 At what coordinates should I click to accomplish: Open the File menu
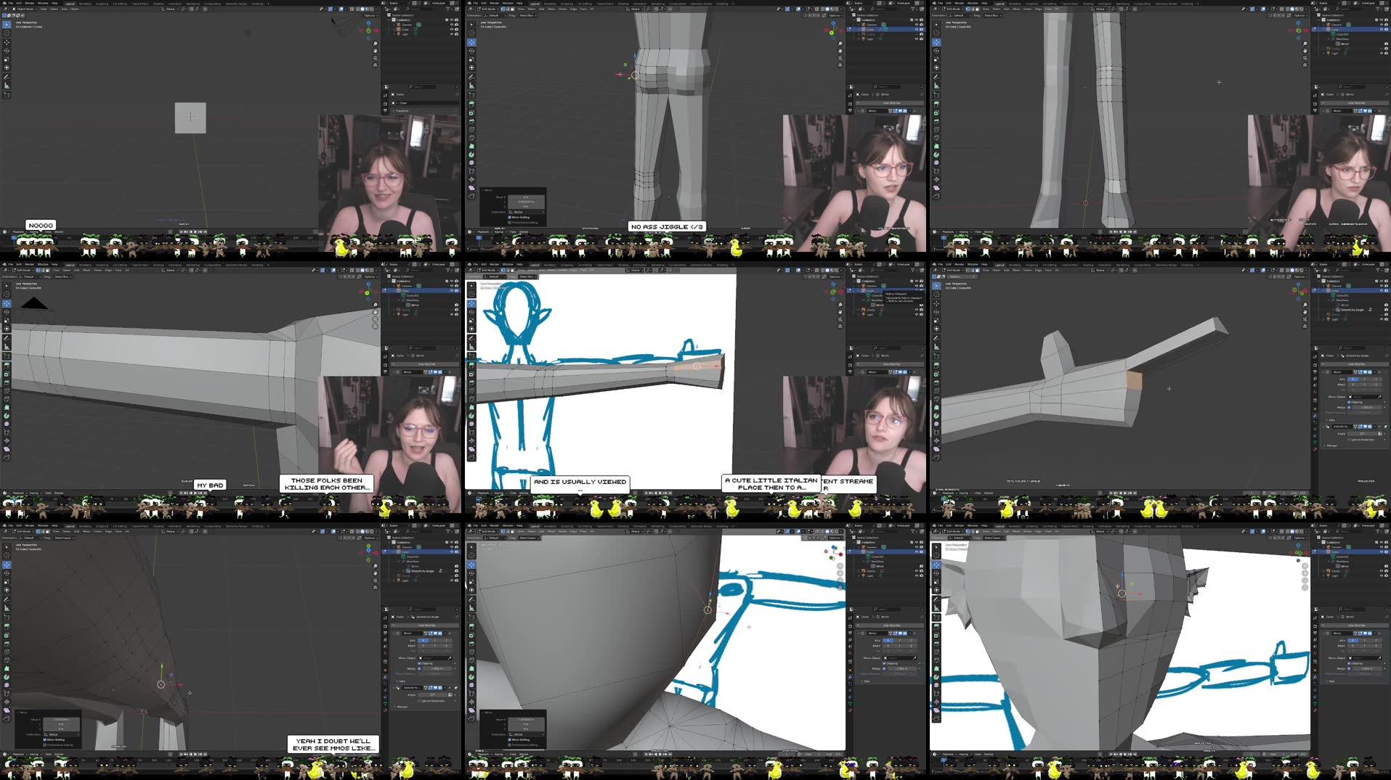(x=9, y=3)
